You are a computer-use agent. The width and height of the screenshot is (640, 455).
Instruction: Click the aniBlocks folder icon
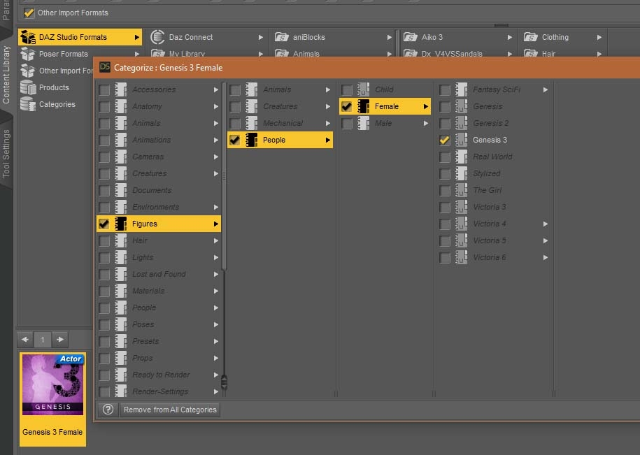coord(282,37)
